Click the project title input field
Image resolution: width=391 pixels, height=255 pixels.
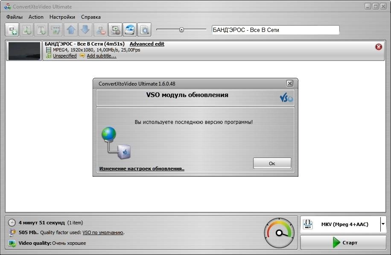[276, 30]
